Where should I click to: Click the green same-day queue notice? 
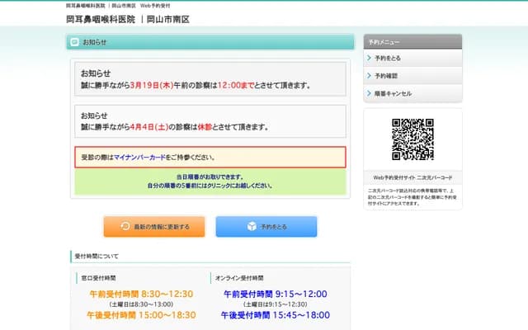pyautogui.click(x=210, y=181)
